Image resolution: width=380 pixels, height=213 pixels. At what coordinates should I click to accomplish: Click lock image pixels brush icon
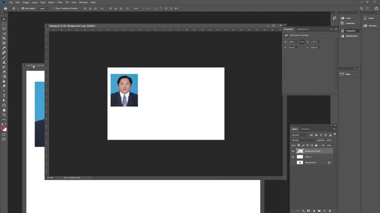pyautogui.click(x=303, y=146)
